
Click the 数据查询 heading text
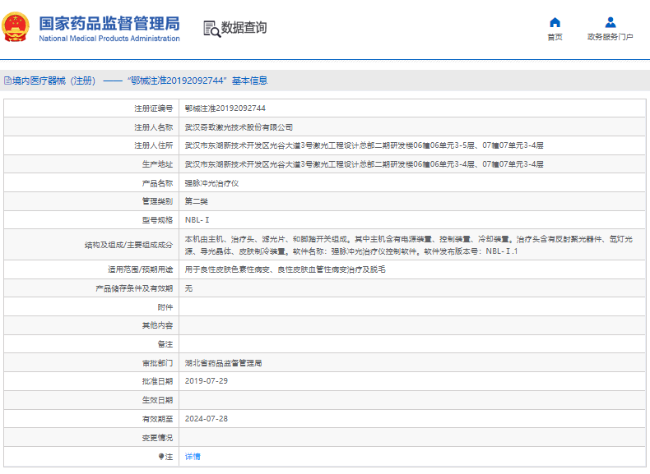point(244,28)
